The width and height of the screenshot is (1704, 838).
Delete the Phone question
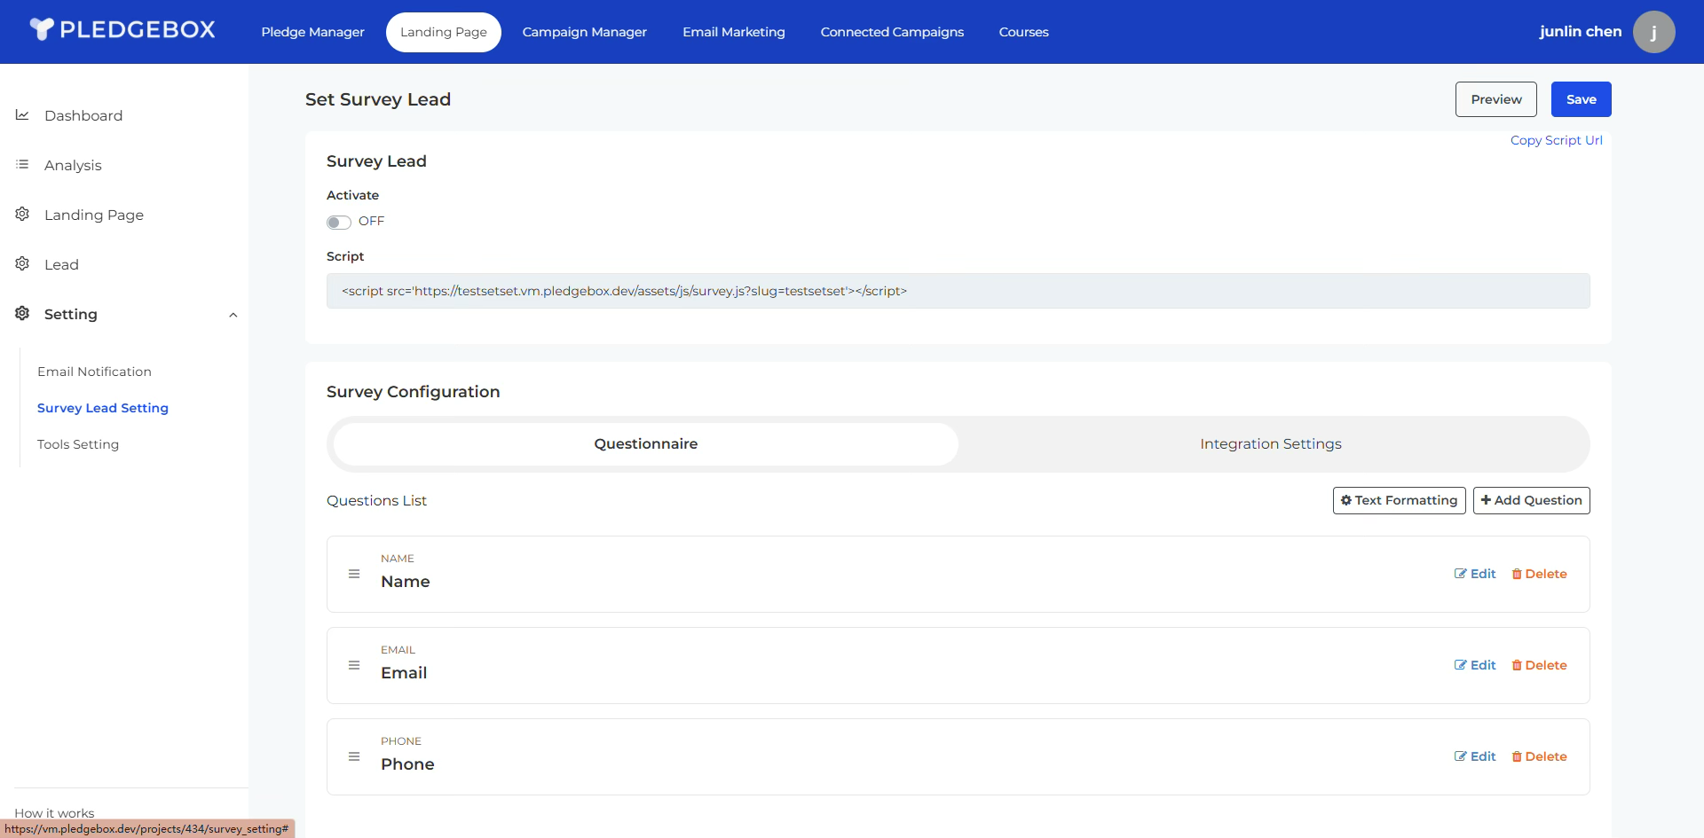point(1540,756)
